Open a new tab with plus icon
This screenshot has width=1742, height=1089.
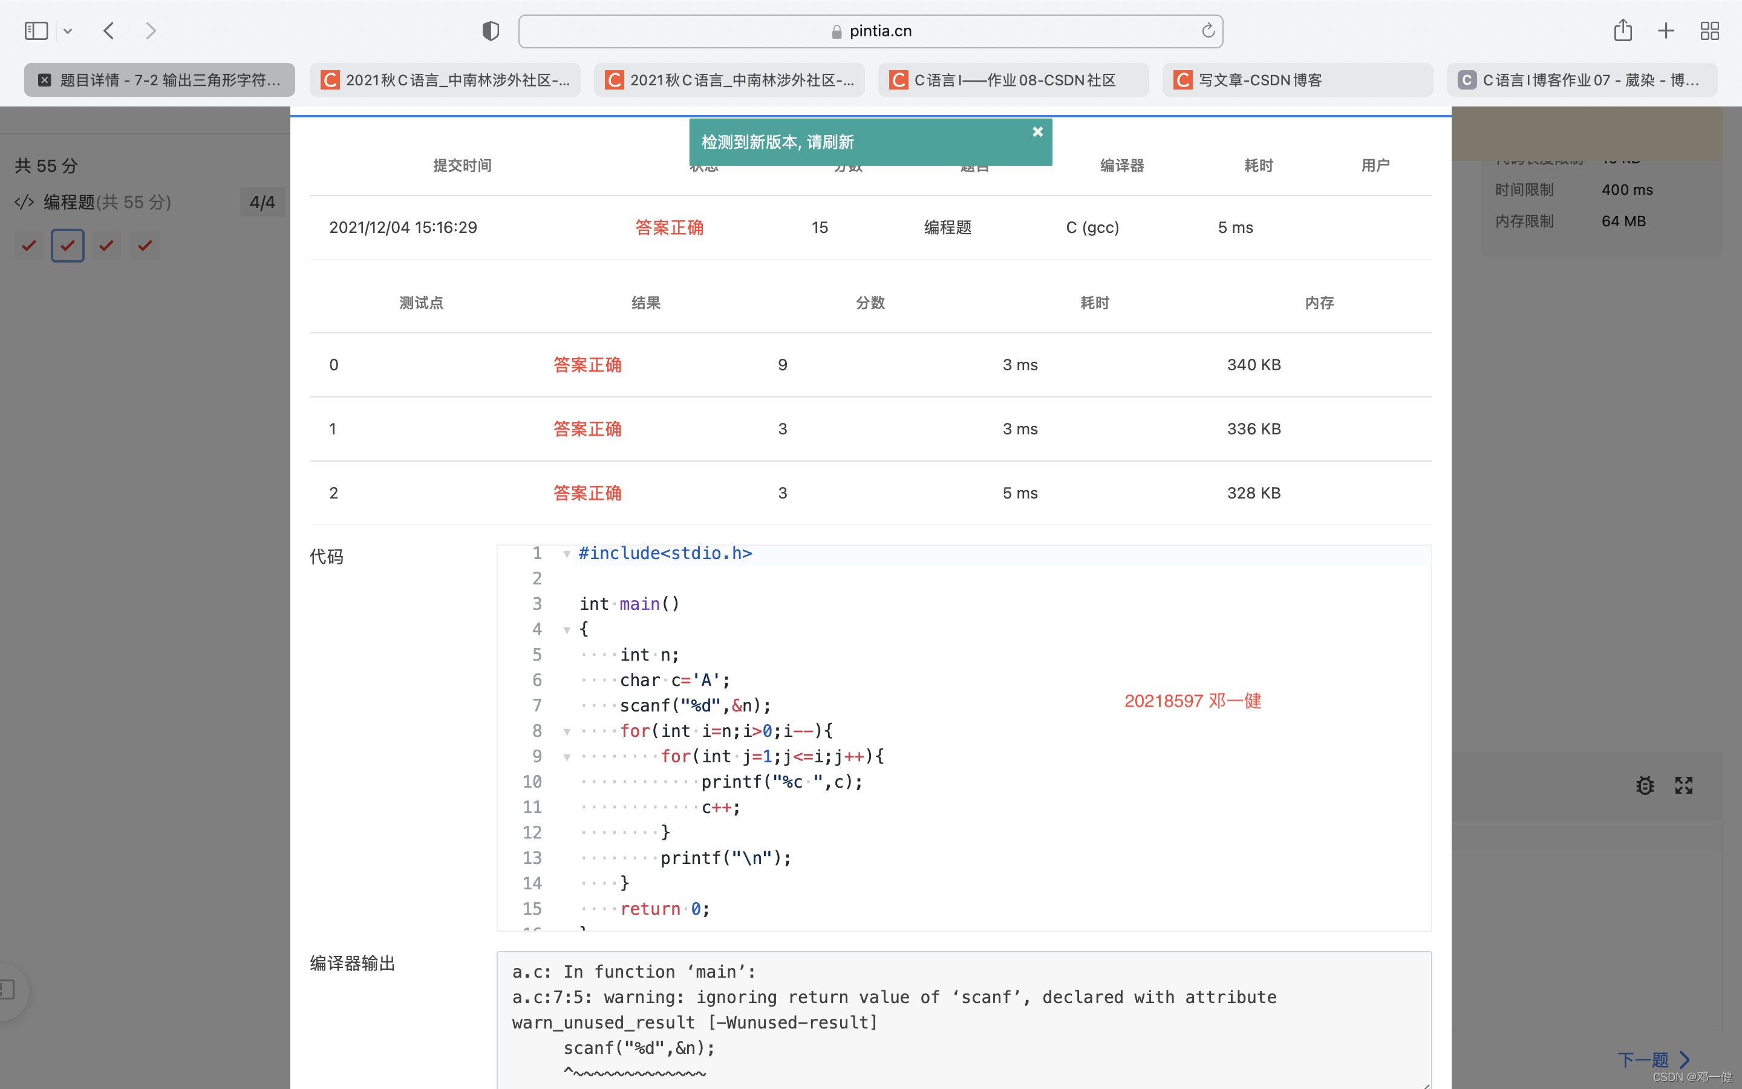(x=1666, y=31)
